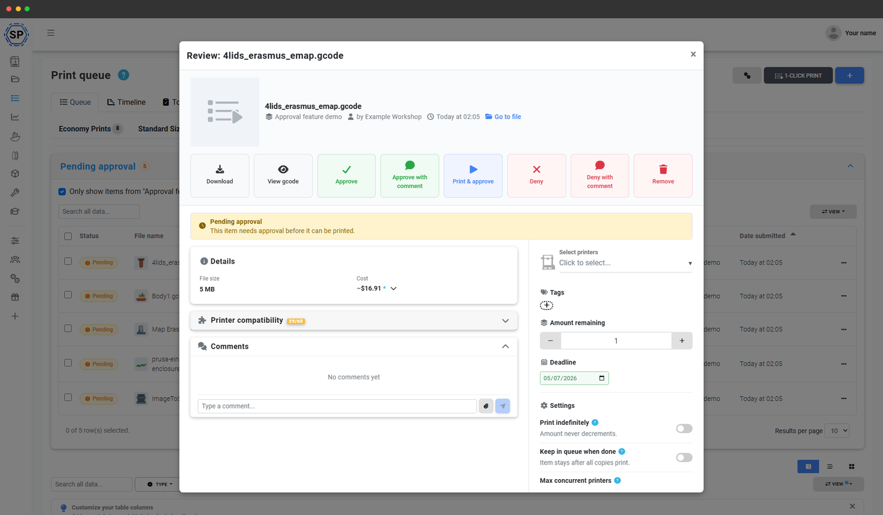Deny the queue item
The image size is (883, 515).
point(536,176)
